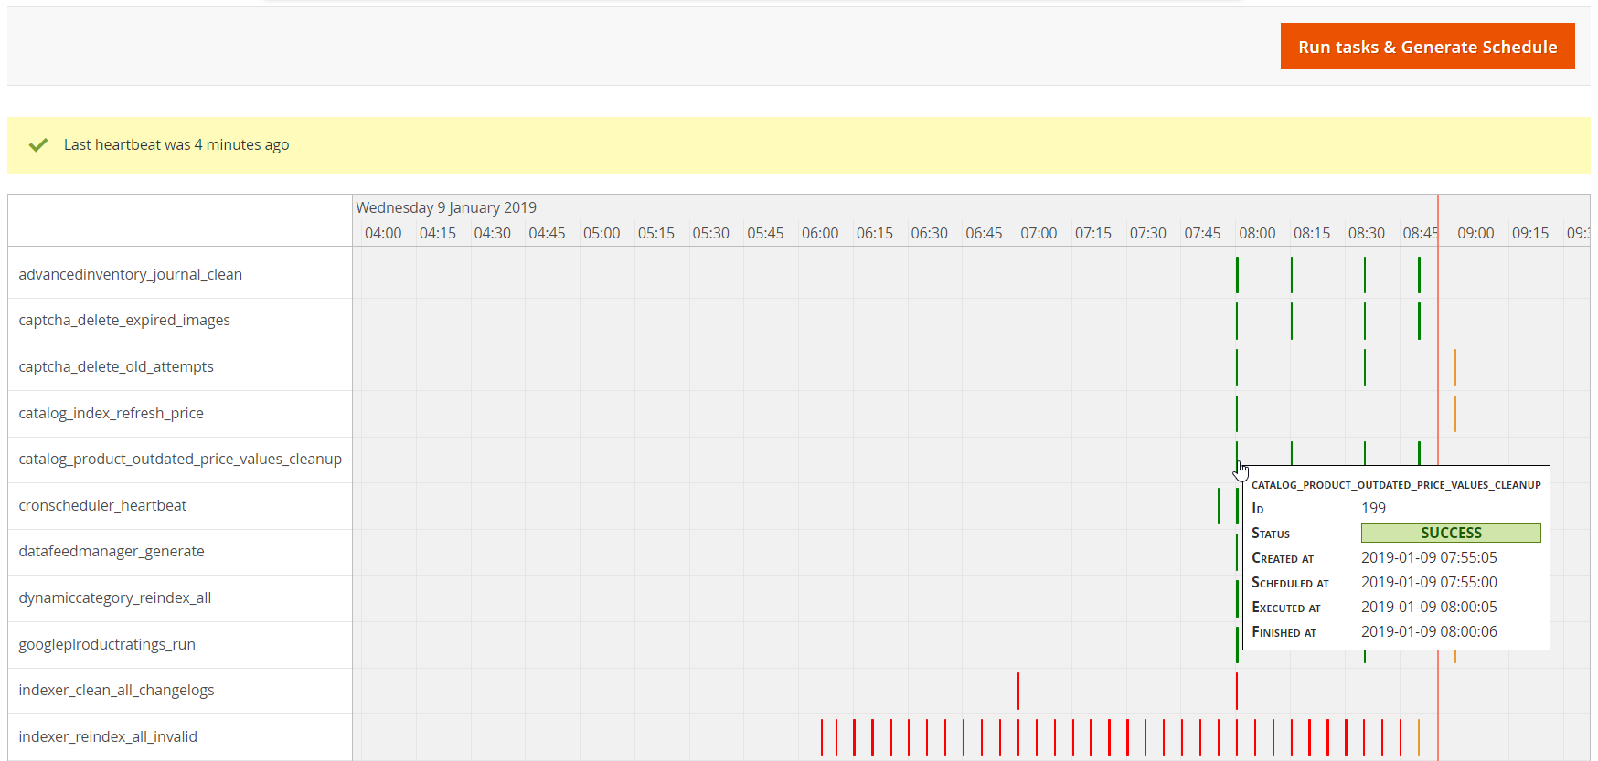Viewport: 1598px width, 761px height.
Task: Click the leftmost red marker in indexer_reindex_all_invalid row
Action: click(822, 737)
